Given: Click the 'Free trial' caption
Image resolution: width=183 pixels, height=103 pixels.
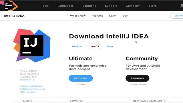Looking at the screenshot, I should click(81, 84).
